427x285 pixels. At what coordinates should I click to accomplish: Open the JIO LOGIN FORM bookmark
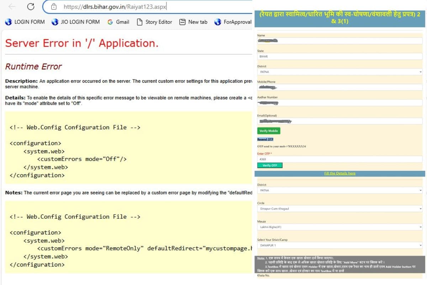(75, 22)
